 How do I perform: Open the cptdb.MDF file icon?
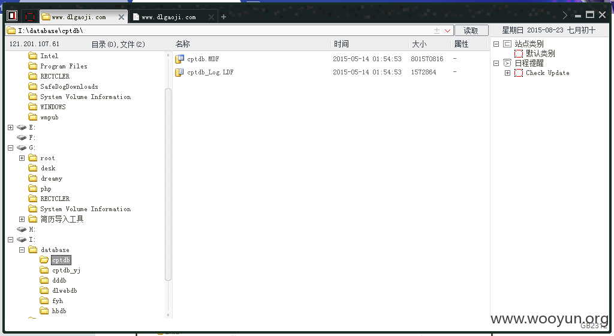tap(180, 59)
